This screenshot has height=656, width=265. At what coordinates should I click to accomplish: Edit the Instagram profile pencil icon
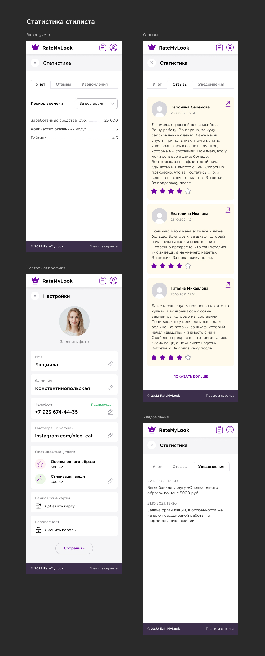coord(110,436)
